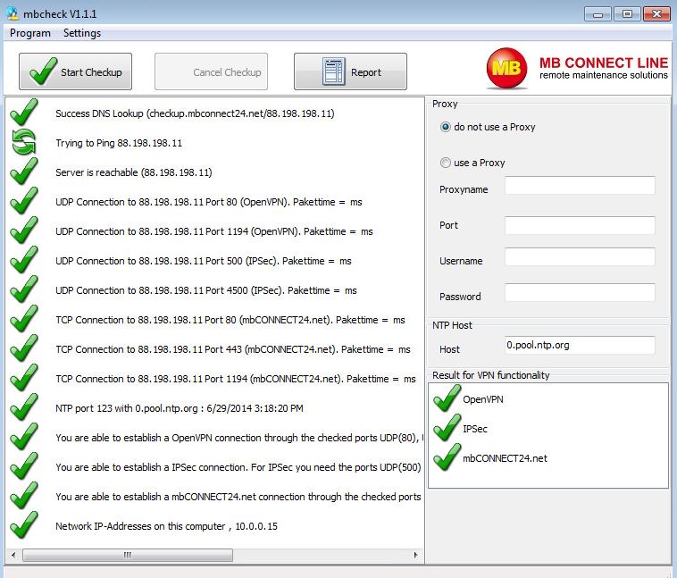Viewport: 677px width, 578px height.
Task: Open the Report button
Action: (x=350, y=71)
